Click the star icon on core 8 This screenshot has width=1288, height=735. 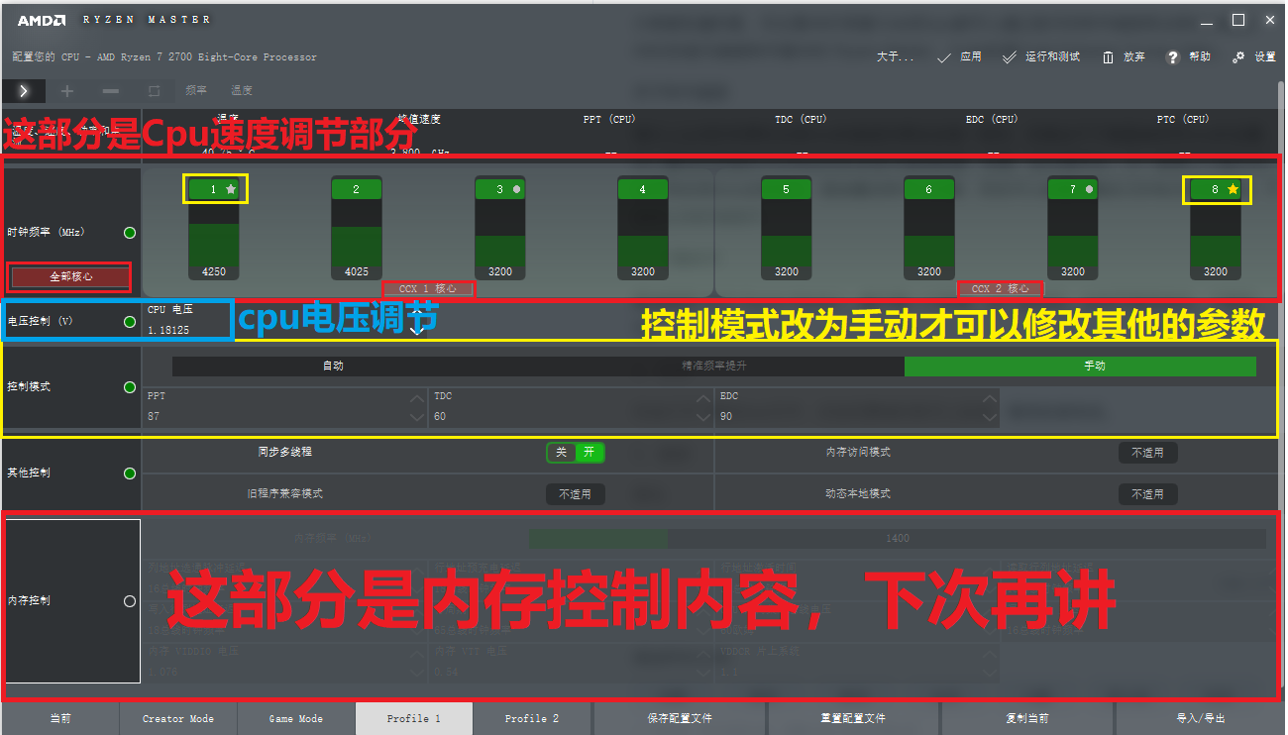[1233, 188]
